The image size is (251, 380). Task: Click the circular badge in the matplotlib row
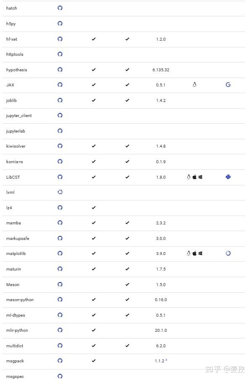(x=228, y=253)
